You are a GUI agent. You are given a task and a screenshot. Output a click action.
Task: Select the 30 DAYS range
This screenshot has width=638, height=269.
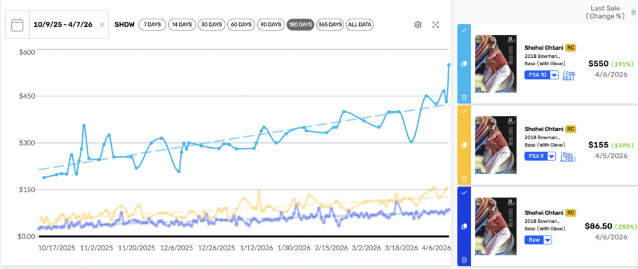(x=211, y=25)
